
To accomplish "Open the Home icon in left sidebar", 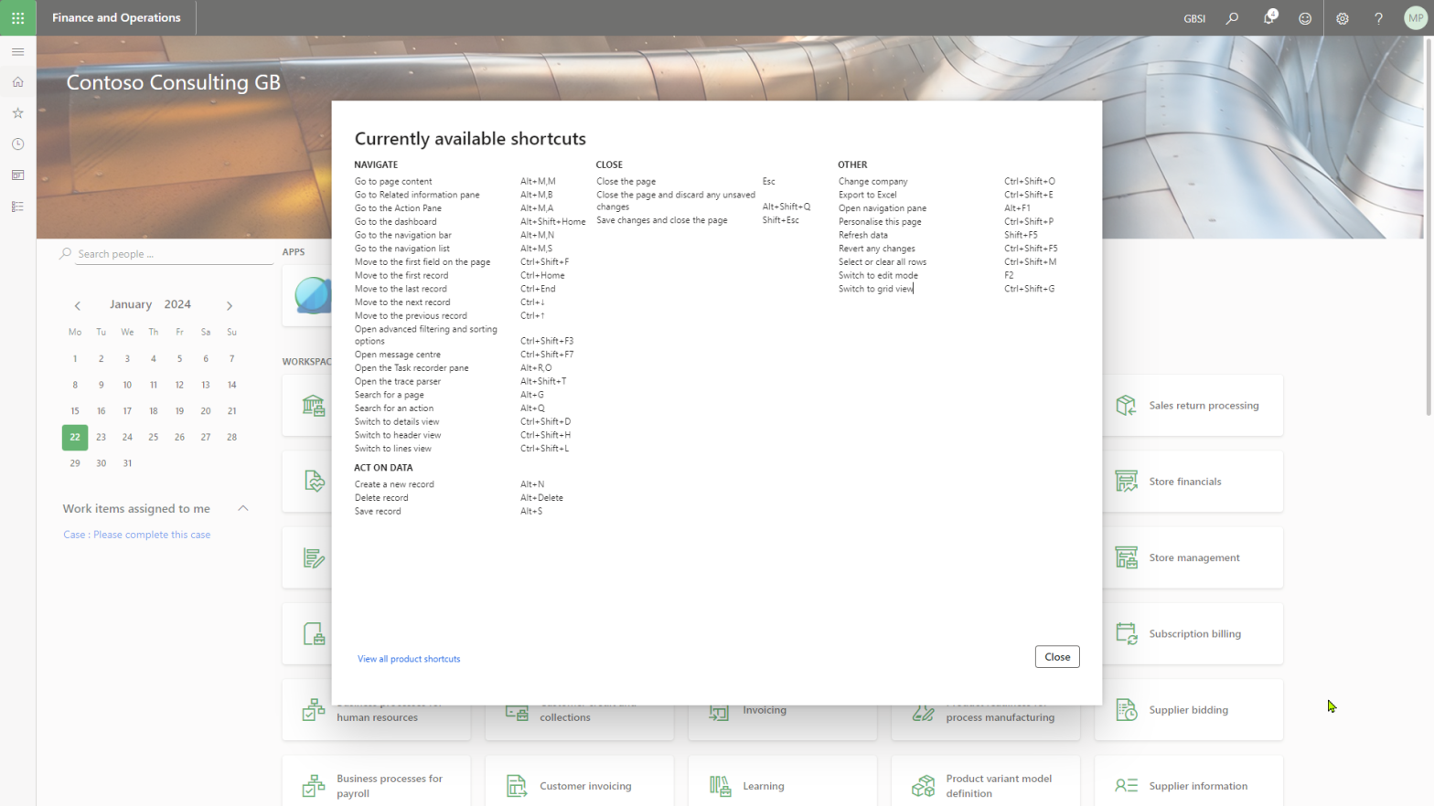I will coord(17,82).
